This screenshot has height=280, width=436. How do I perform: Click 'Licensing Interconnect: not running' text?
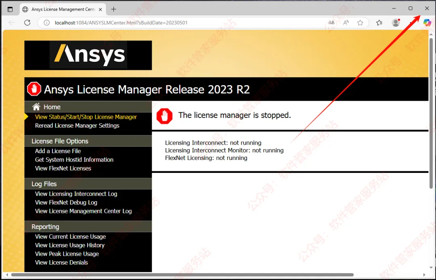coord(213,143)
